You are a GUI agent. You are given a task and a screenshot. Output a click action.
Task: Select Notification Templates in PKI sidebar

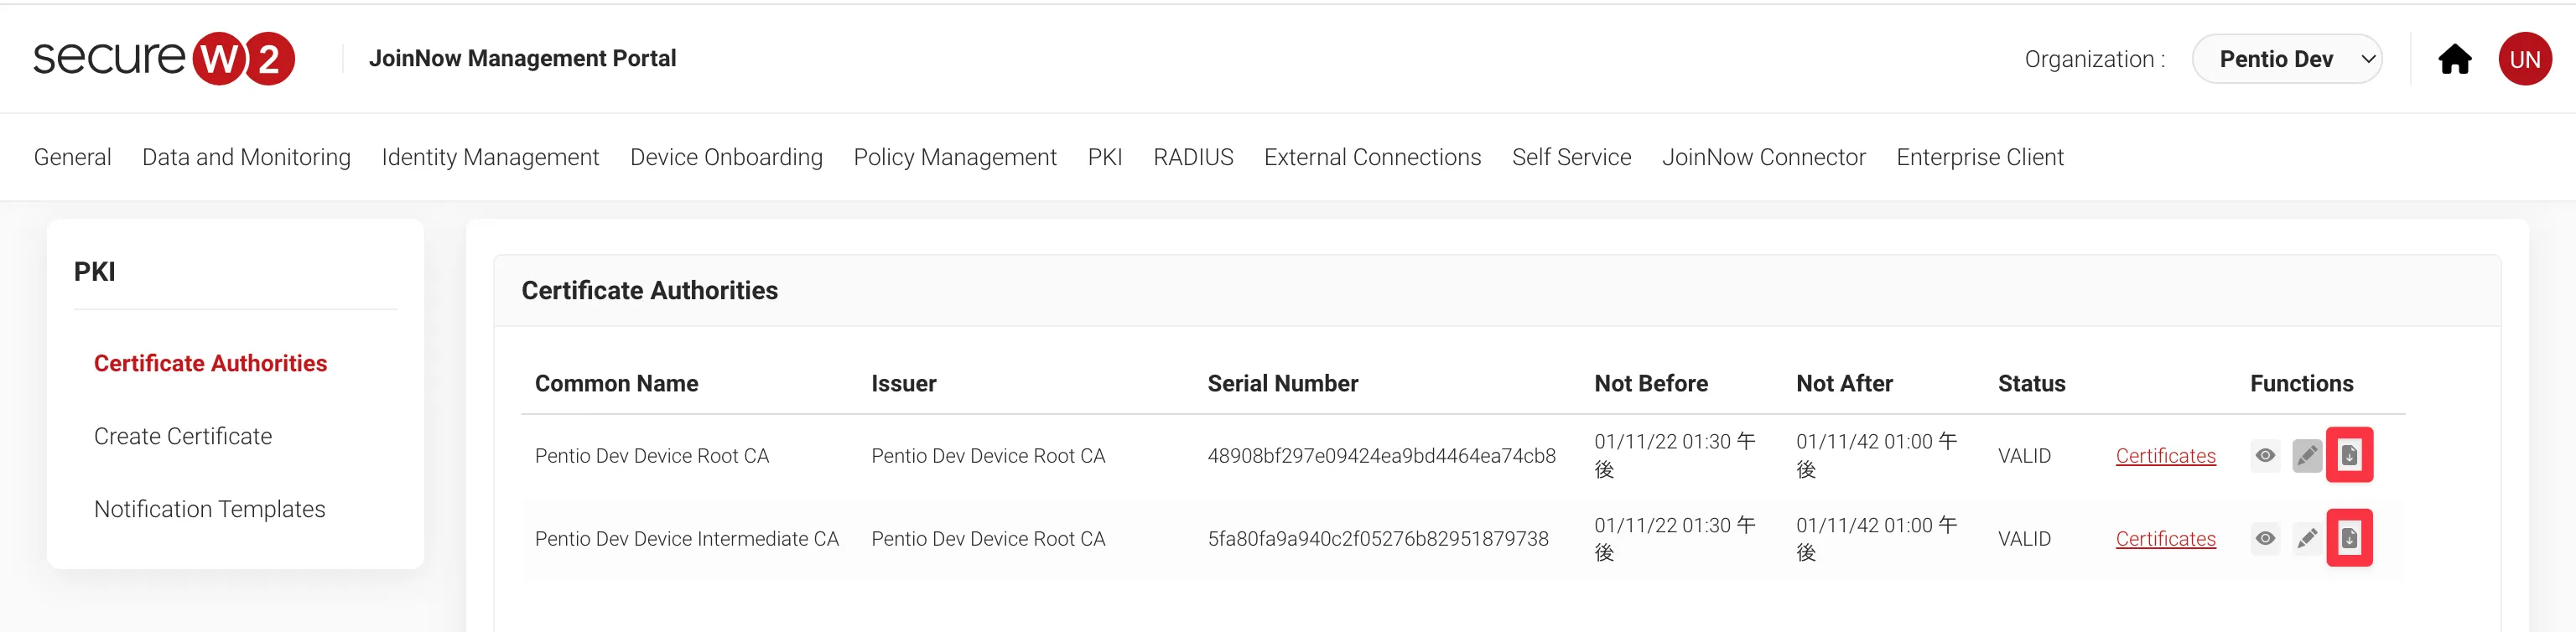(209, 509)
